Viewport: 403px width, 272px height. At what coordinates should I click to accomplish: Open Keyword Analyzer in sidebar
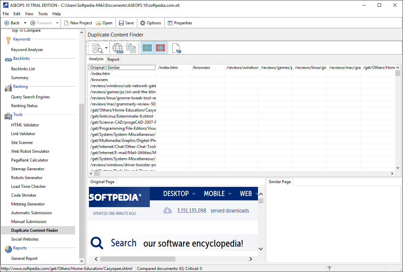(27, 50)
